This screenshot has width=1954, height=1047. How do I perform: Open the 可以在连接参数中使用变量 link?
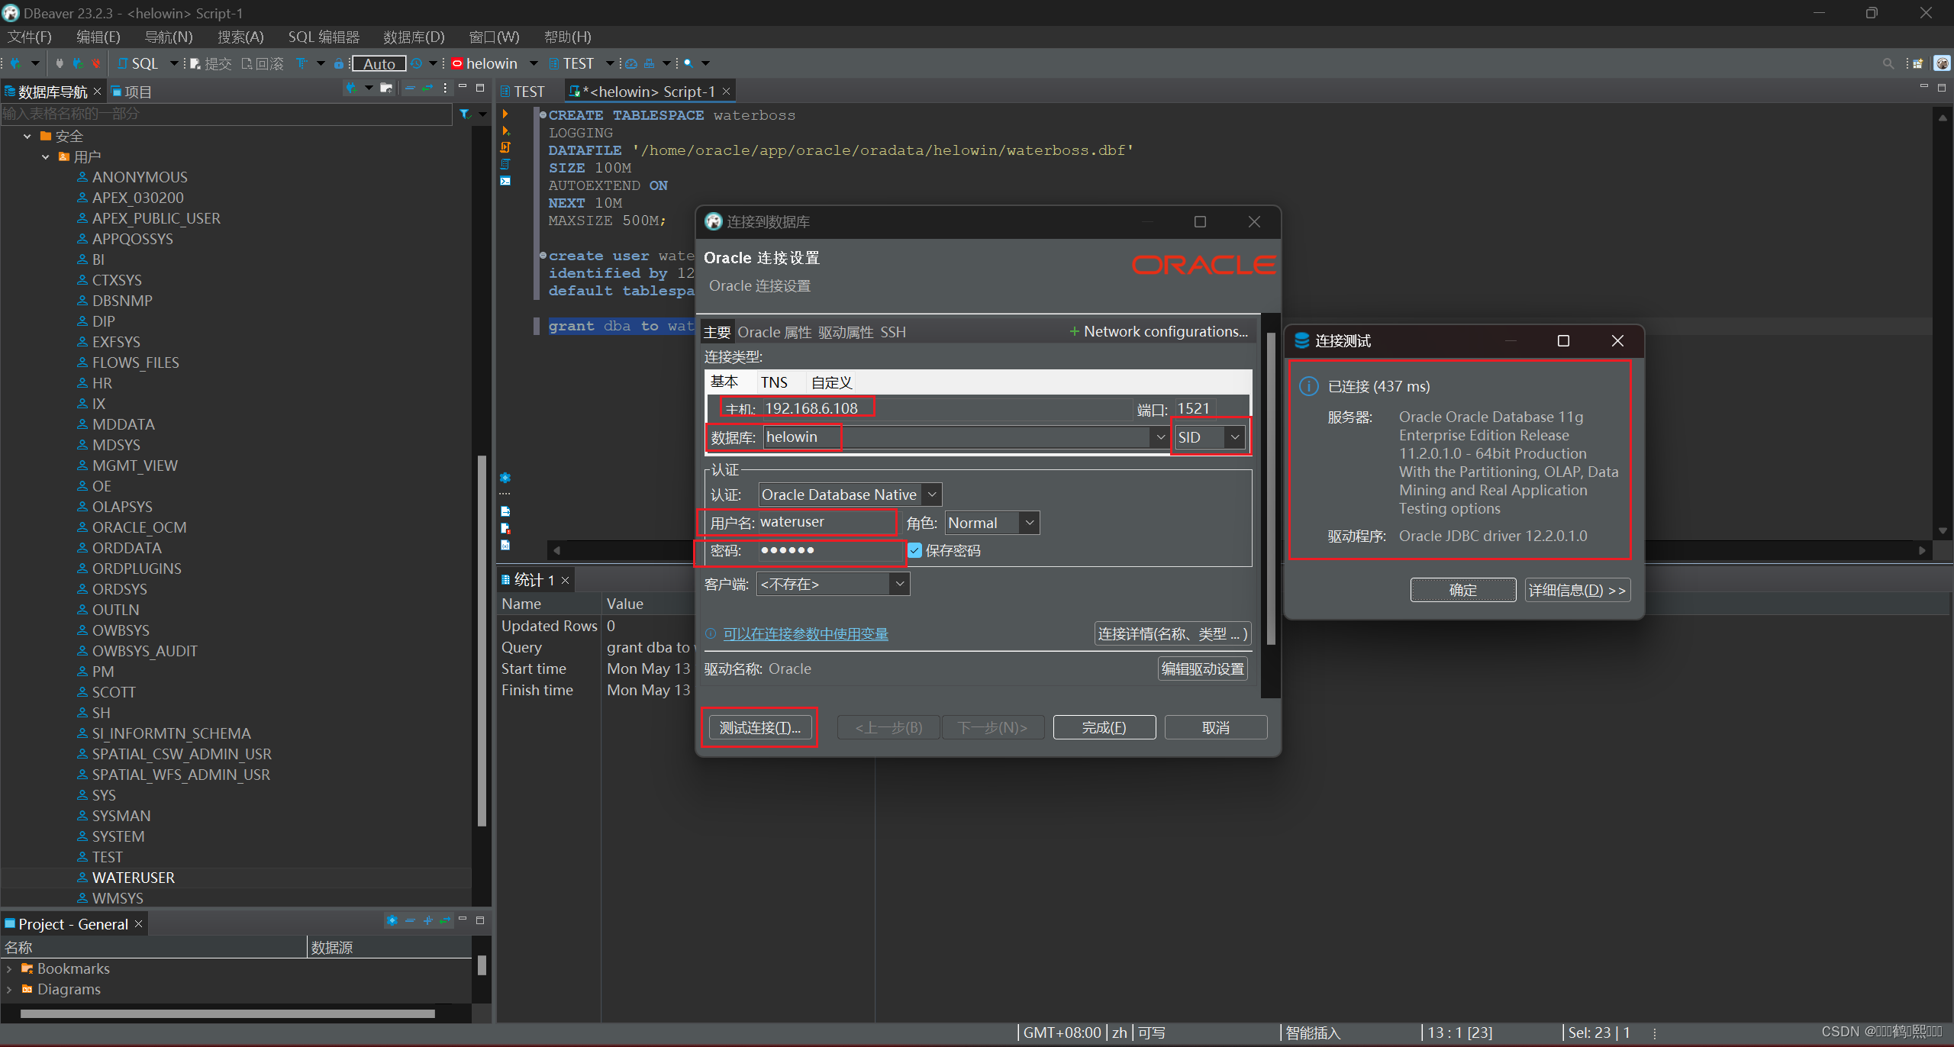click(x=805, y=634)
